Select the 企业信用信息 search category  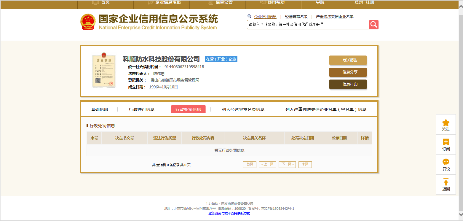(x=265, y=17)
